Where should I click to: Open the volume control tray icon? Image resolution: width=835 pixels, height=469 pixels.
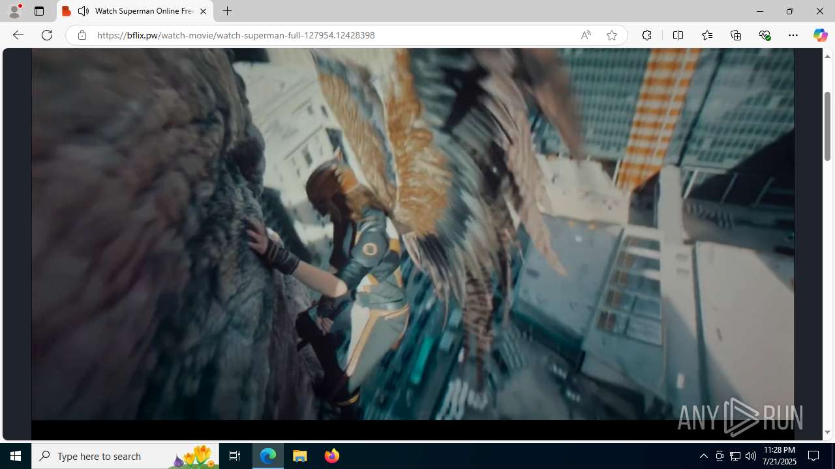coord(751,456)
